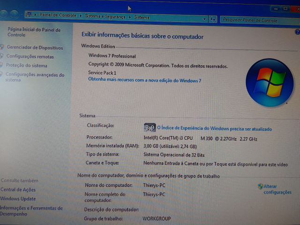Open Informações e Ferramentas de Desempenho
Screen dimensions: 300x225
[x=31, y=211]
